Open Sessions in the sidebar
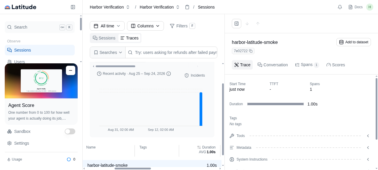This screenshot has width=378, height=170. [40, 50]
